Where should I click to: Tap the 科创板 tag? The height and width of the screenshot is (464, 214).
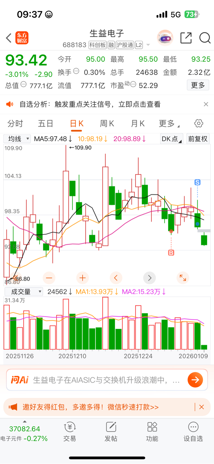point(98,45)
